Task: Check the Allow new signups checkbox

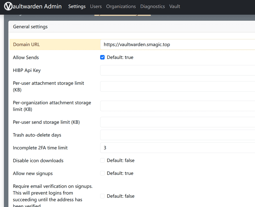Action: (102, 173)
